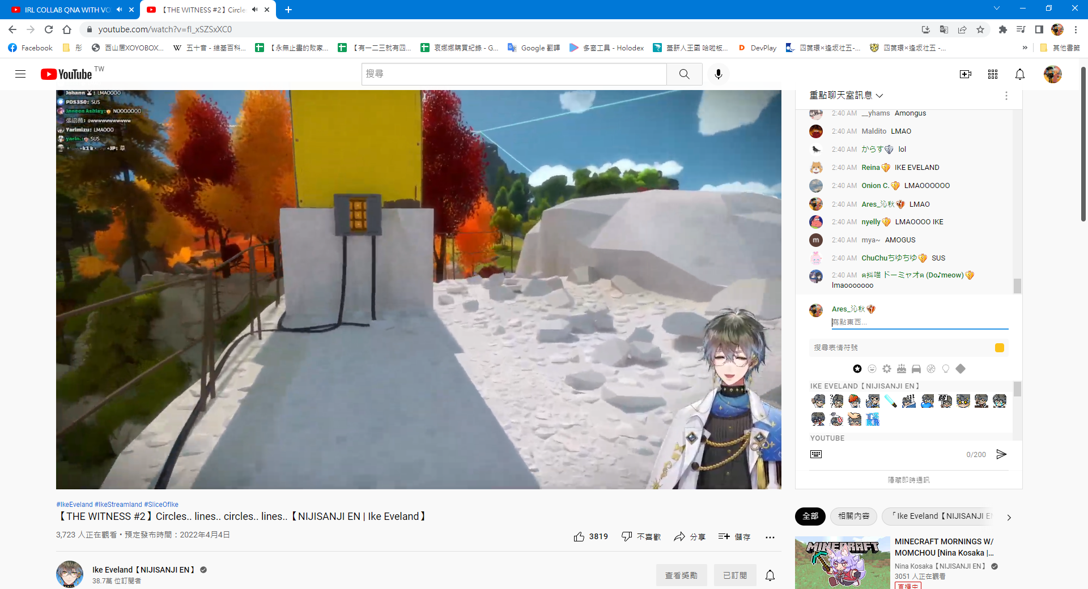Open the notifications bell in header

1020,74
